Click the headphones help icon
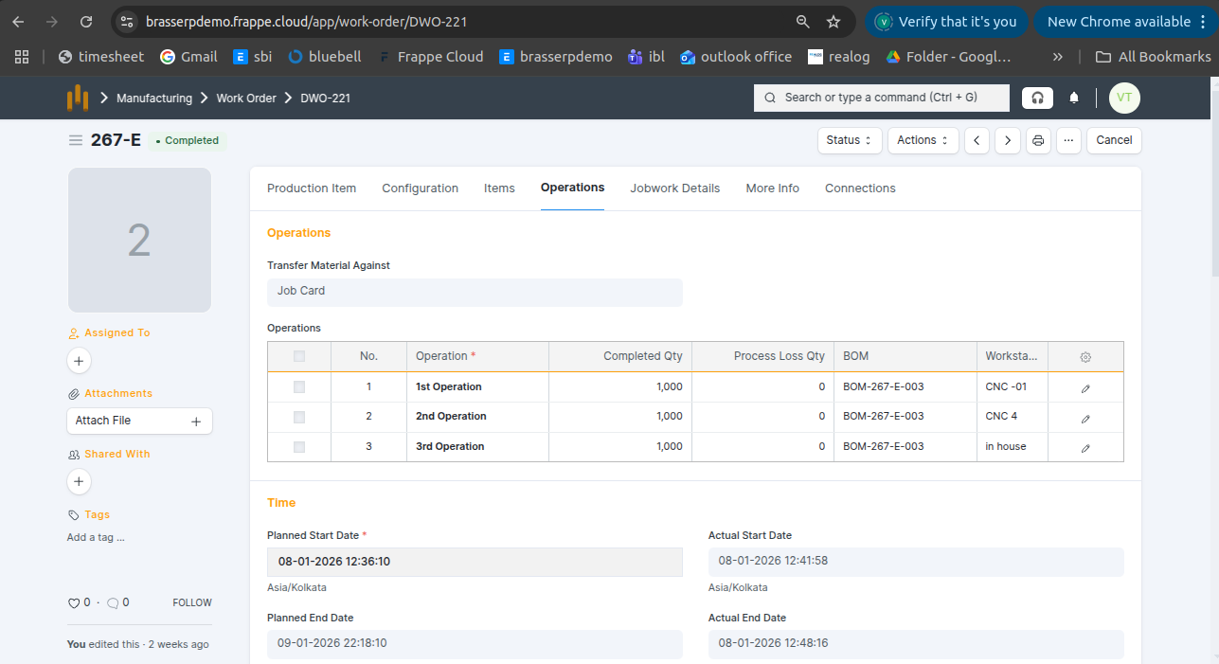Screen dimensions: 1219x664 1037,98
